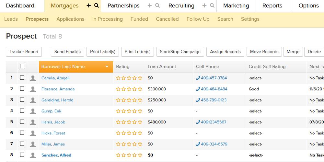Check the box for Camilia, Abigail
The height and width of the screenshot is (162, 324).
(x=22, y=78)
